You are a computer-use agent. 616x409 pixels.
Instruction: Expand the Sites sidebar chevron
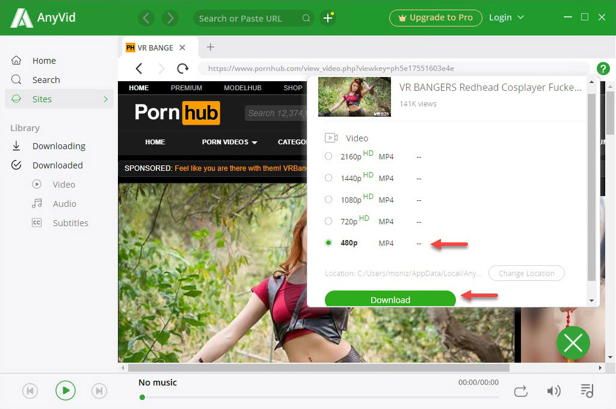106,99
